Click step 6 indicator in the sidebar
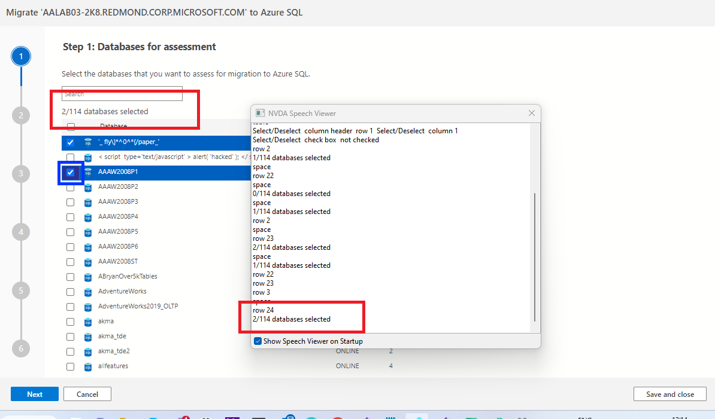The width and height of the screenshot is (715, 419). point(21,348)
